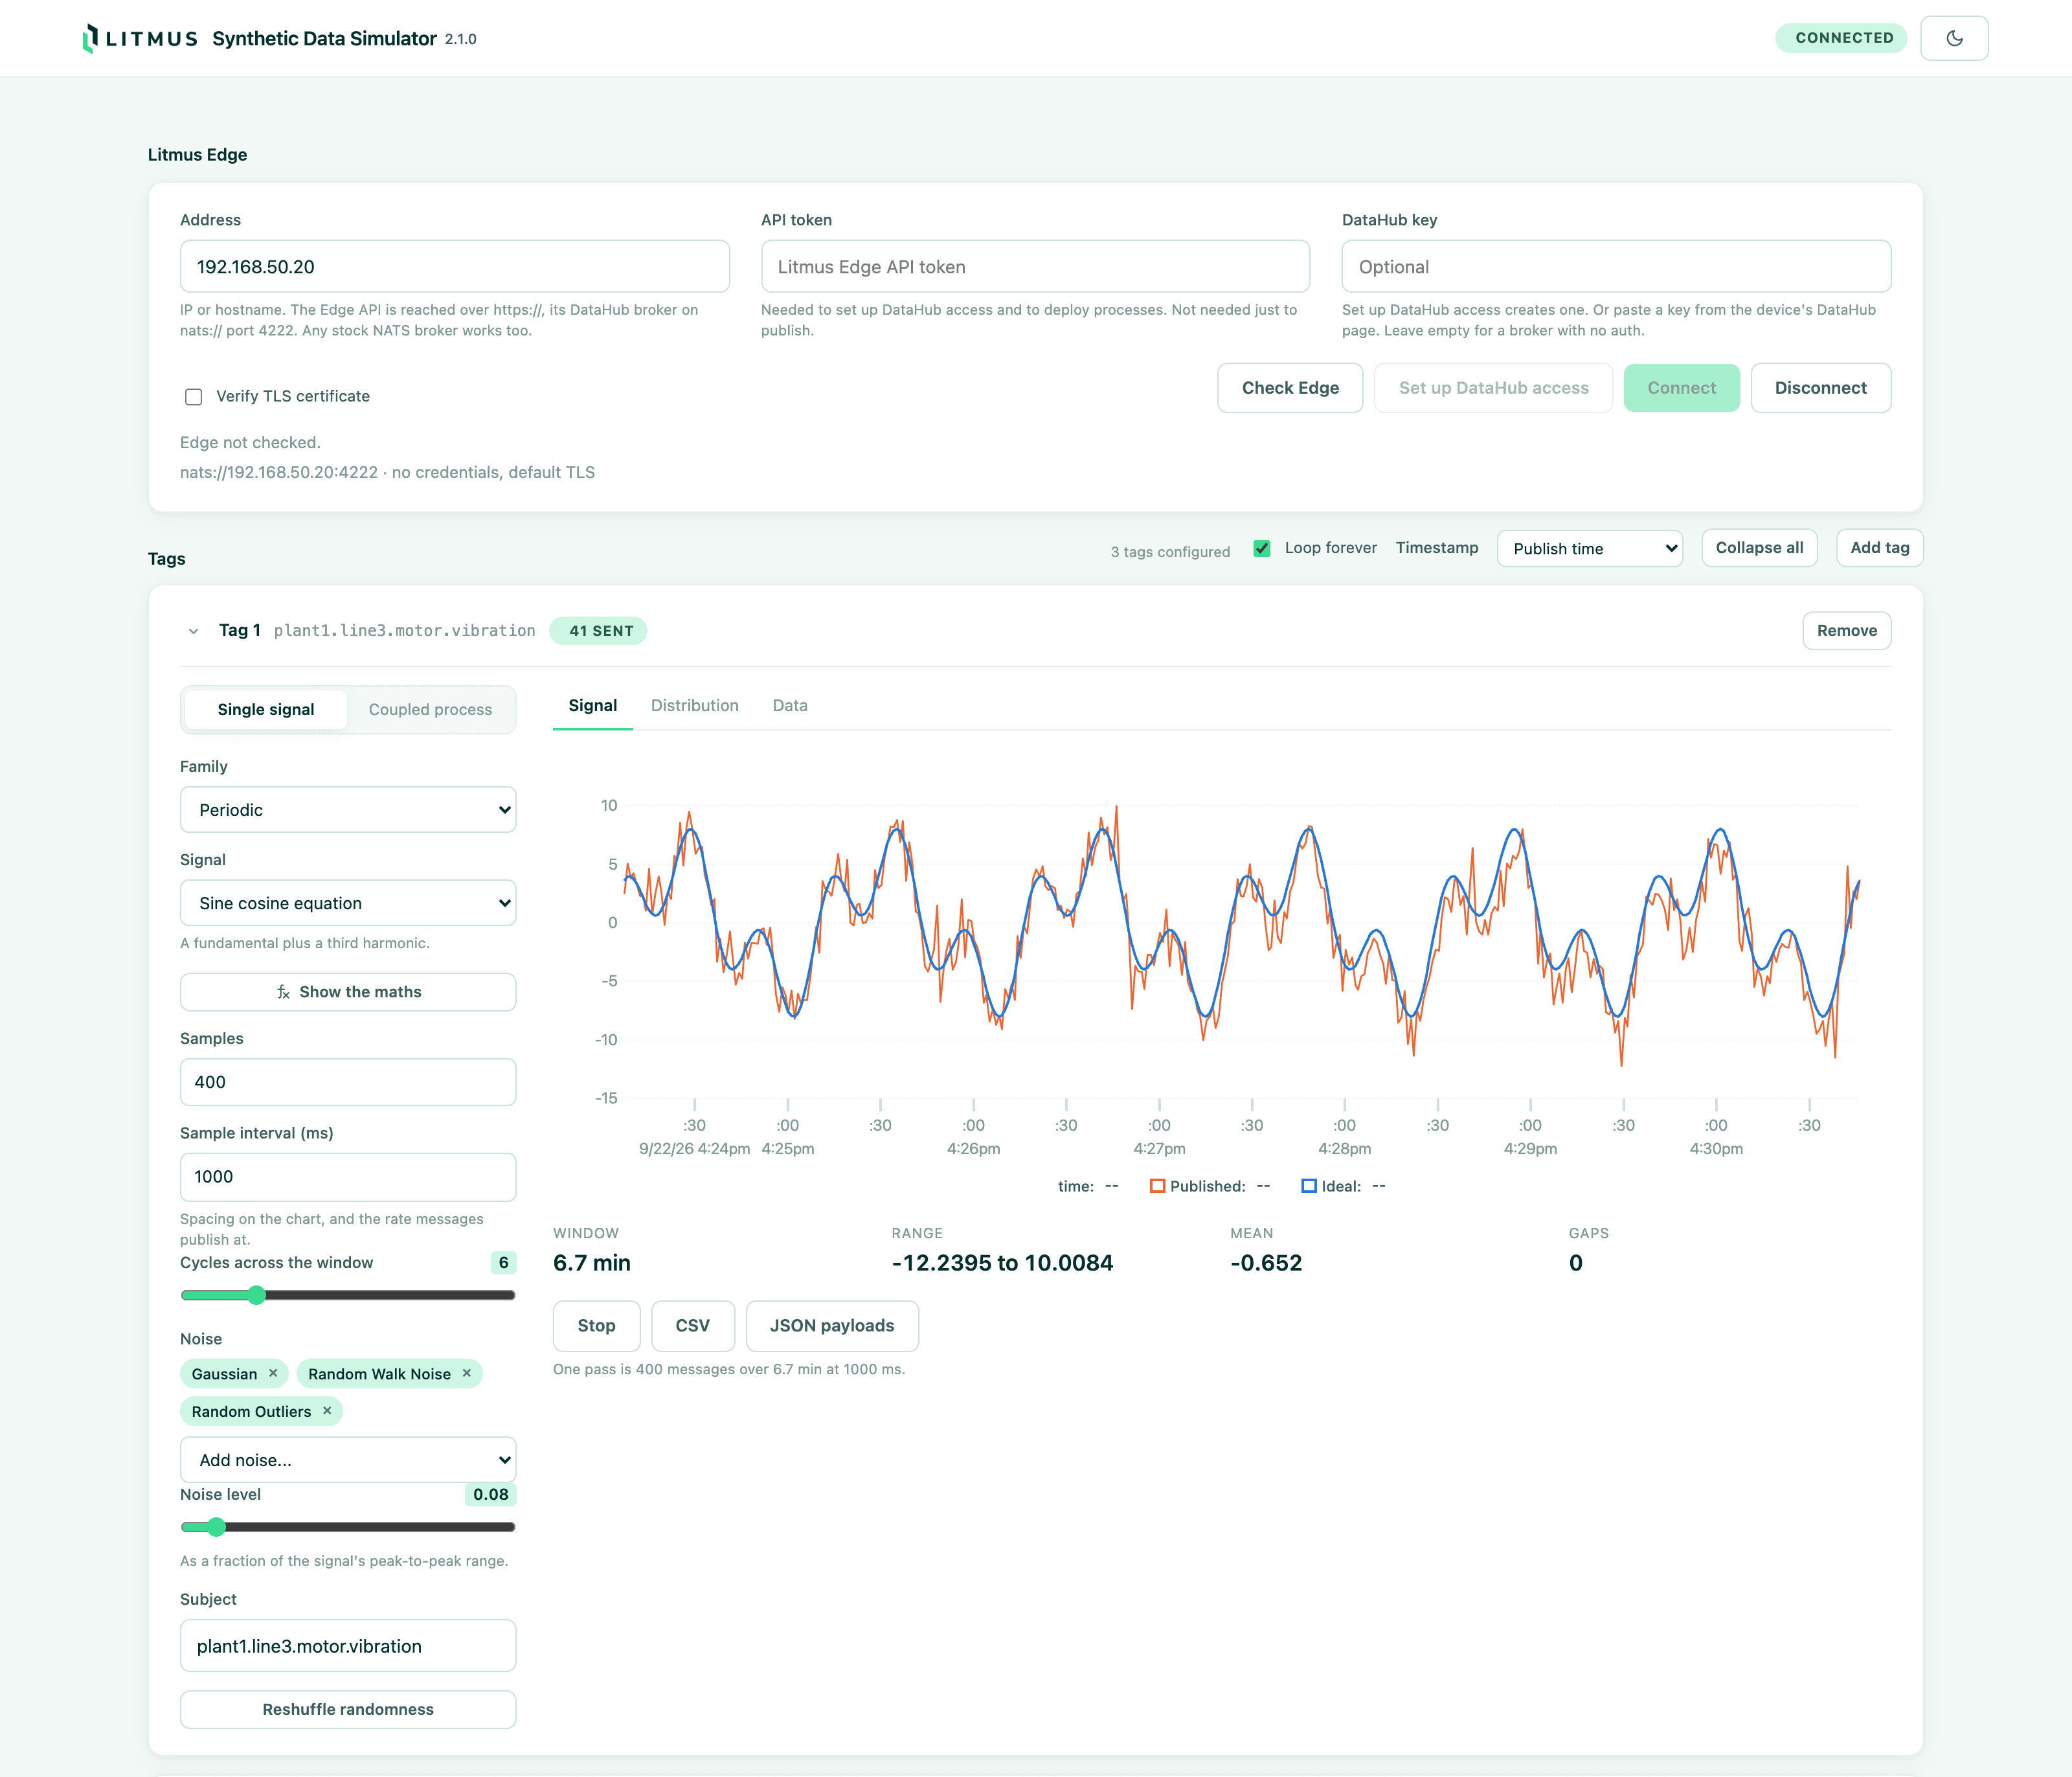
Task: Toggle dark mode with the moon icon
Action: 1954,38
